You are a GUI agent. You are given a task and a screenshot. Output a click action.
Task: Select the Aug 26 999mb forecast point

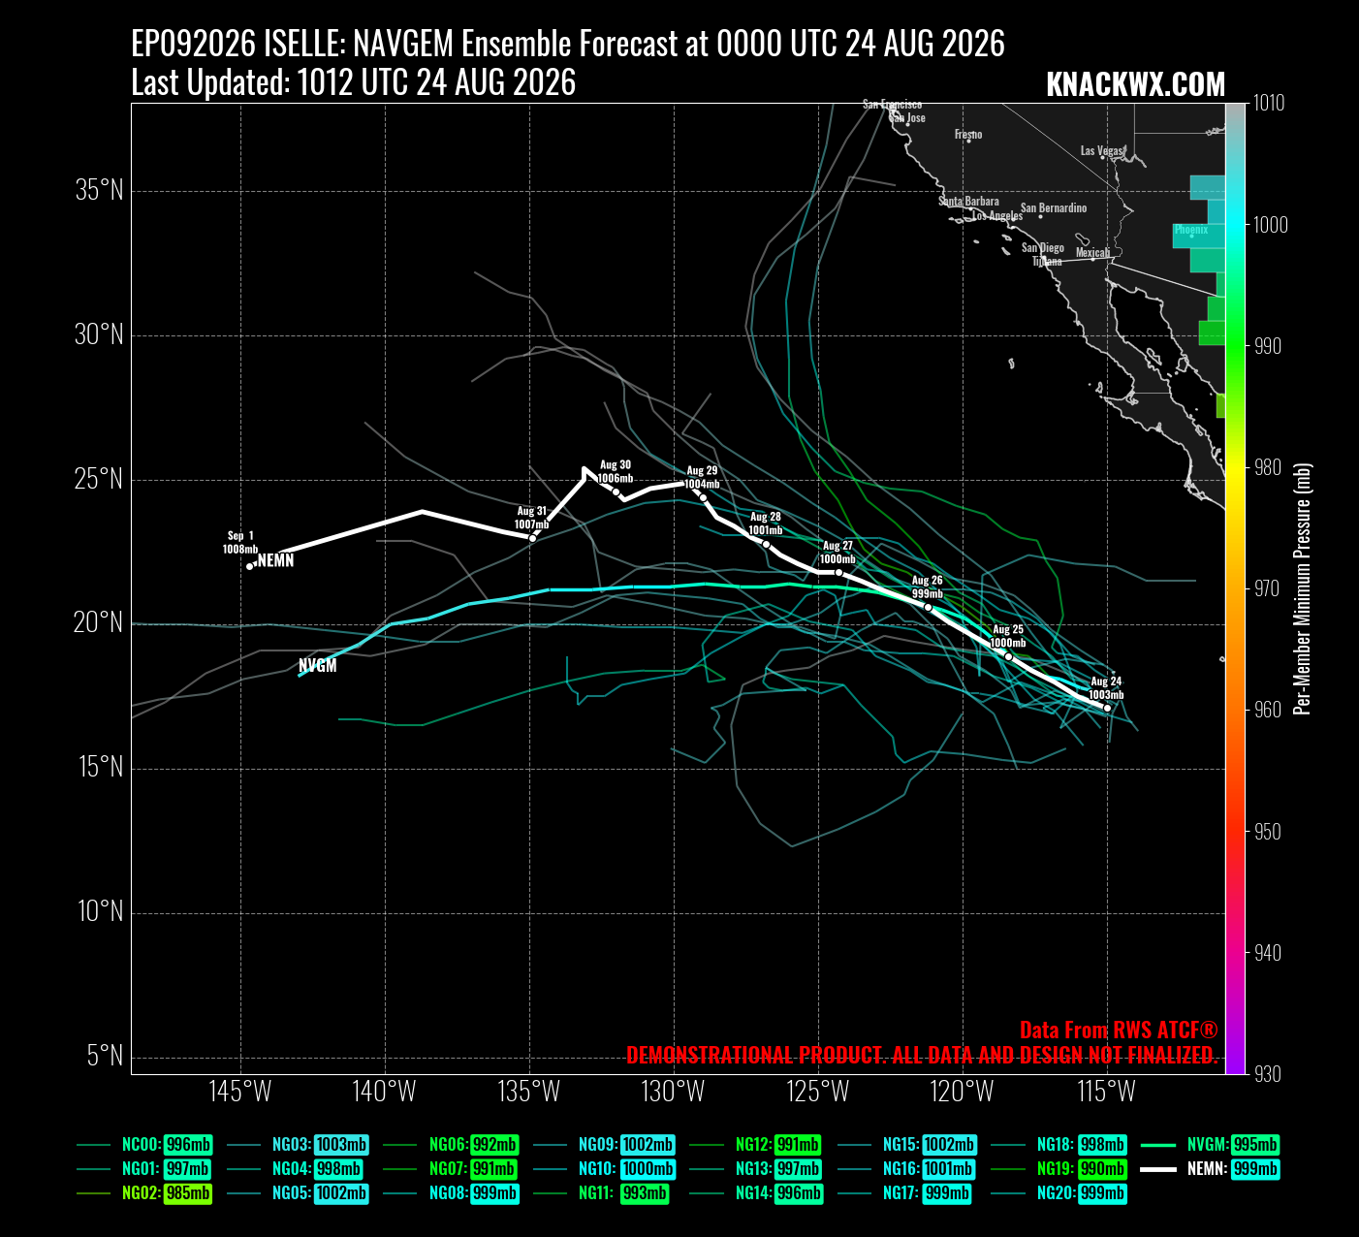click(x=928, y=607)
